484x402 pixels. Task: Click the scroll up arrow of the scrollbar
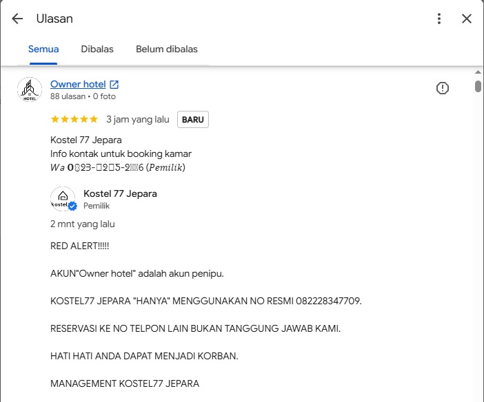coord(478,72)
